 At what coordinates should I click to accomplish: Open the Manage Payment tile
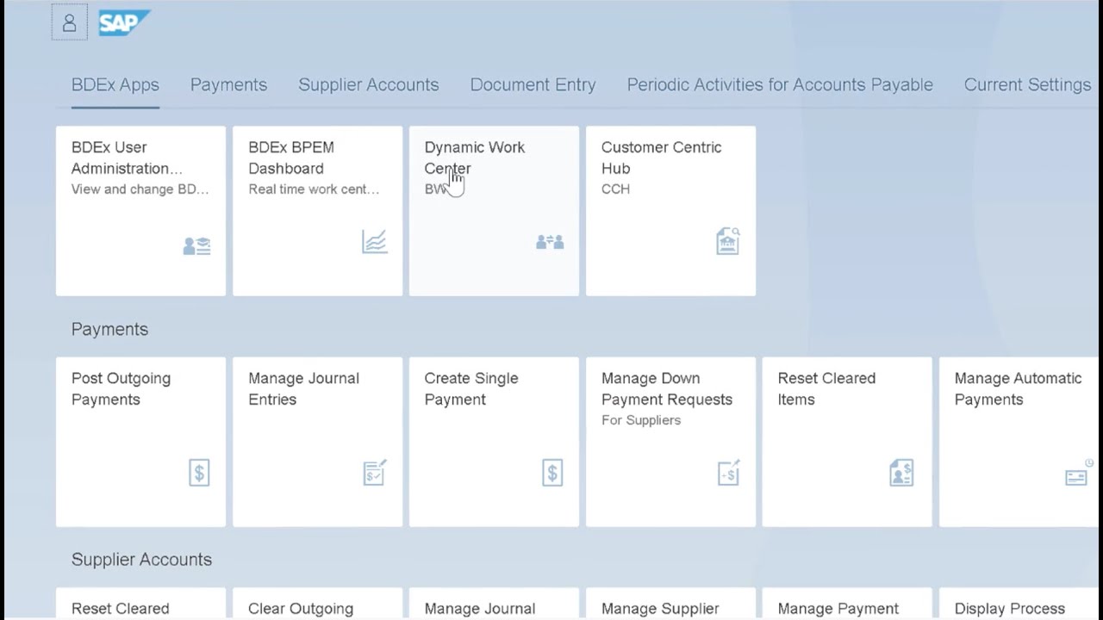(x=847, y=604)
